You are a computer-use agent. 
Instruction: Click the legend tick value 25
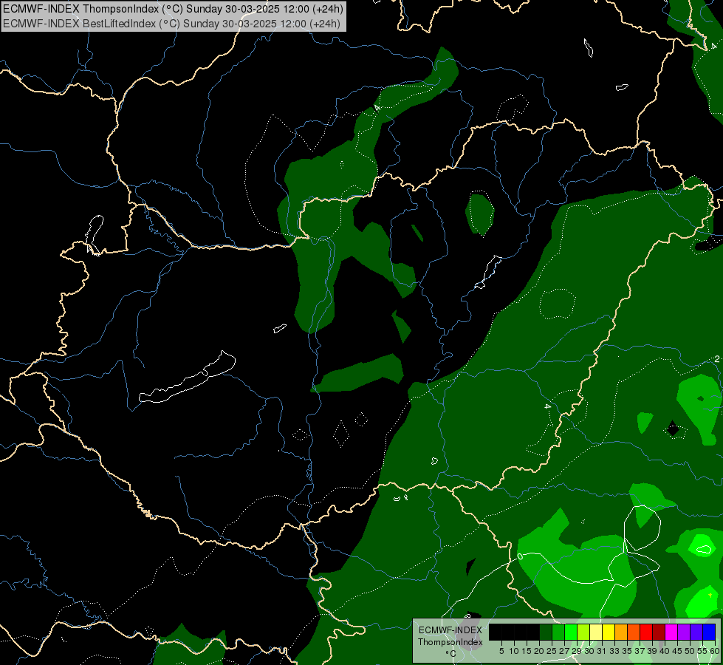click(x=552, y=651)
